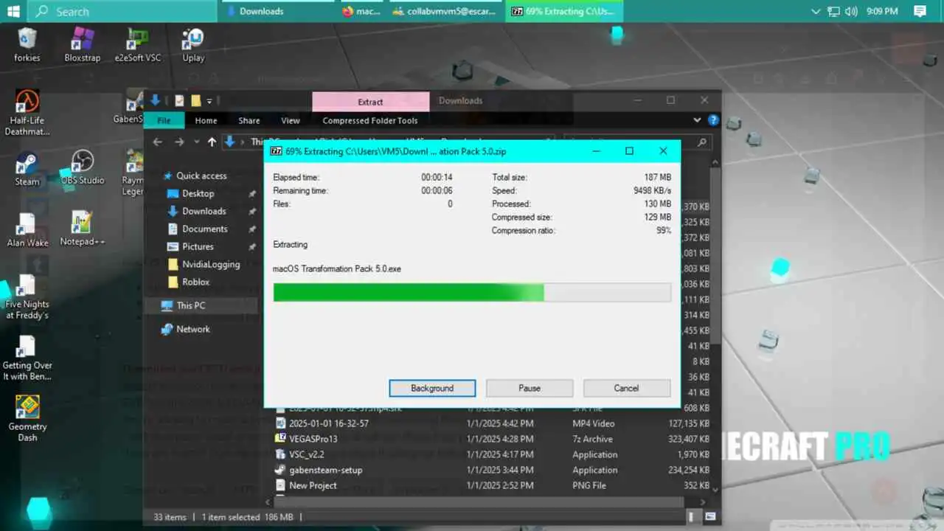Viewport: 944px width, 531px height.
Task: Switch to the Firefox taskbar window
Action: [362, 11]
